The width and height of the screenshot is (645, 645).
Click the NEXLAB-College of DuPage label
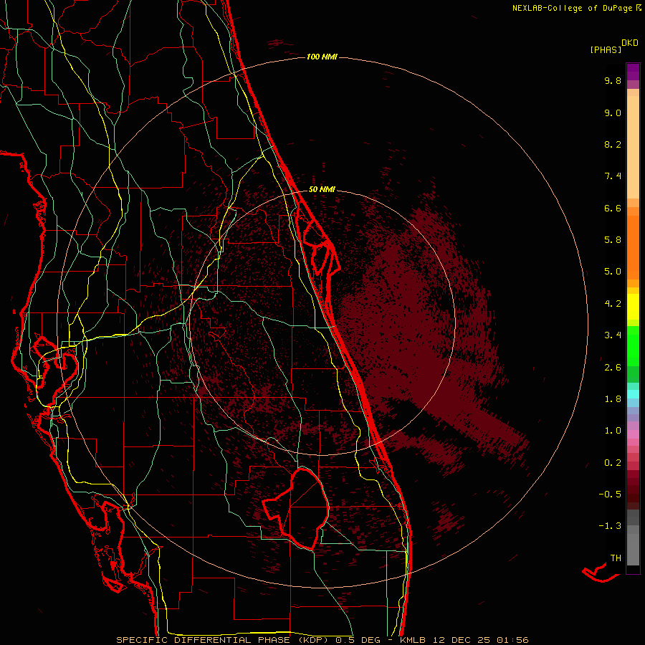pos(572,8)
